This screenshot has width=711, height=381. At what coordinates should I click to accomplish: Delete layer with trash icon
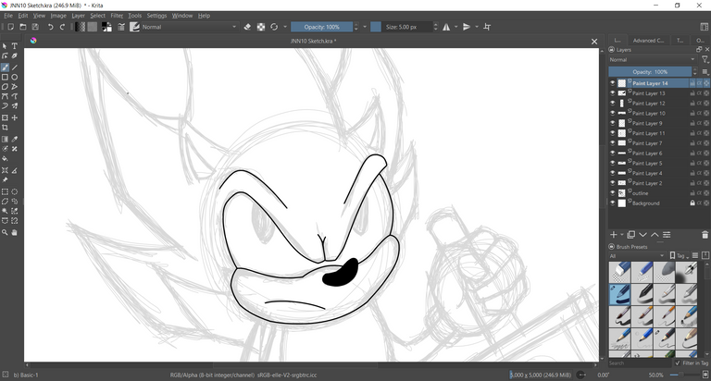click(705, 235)
